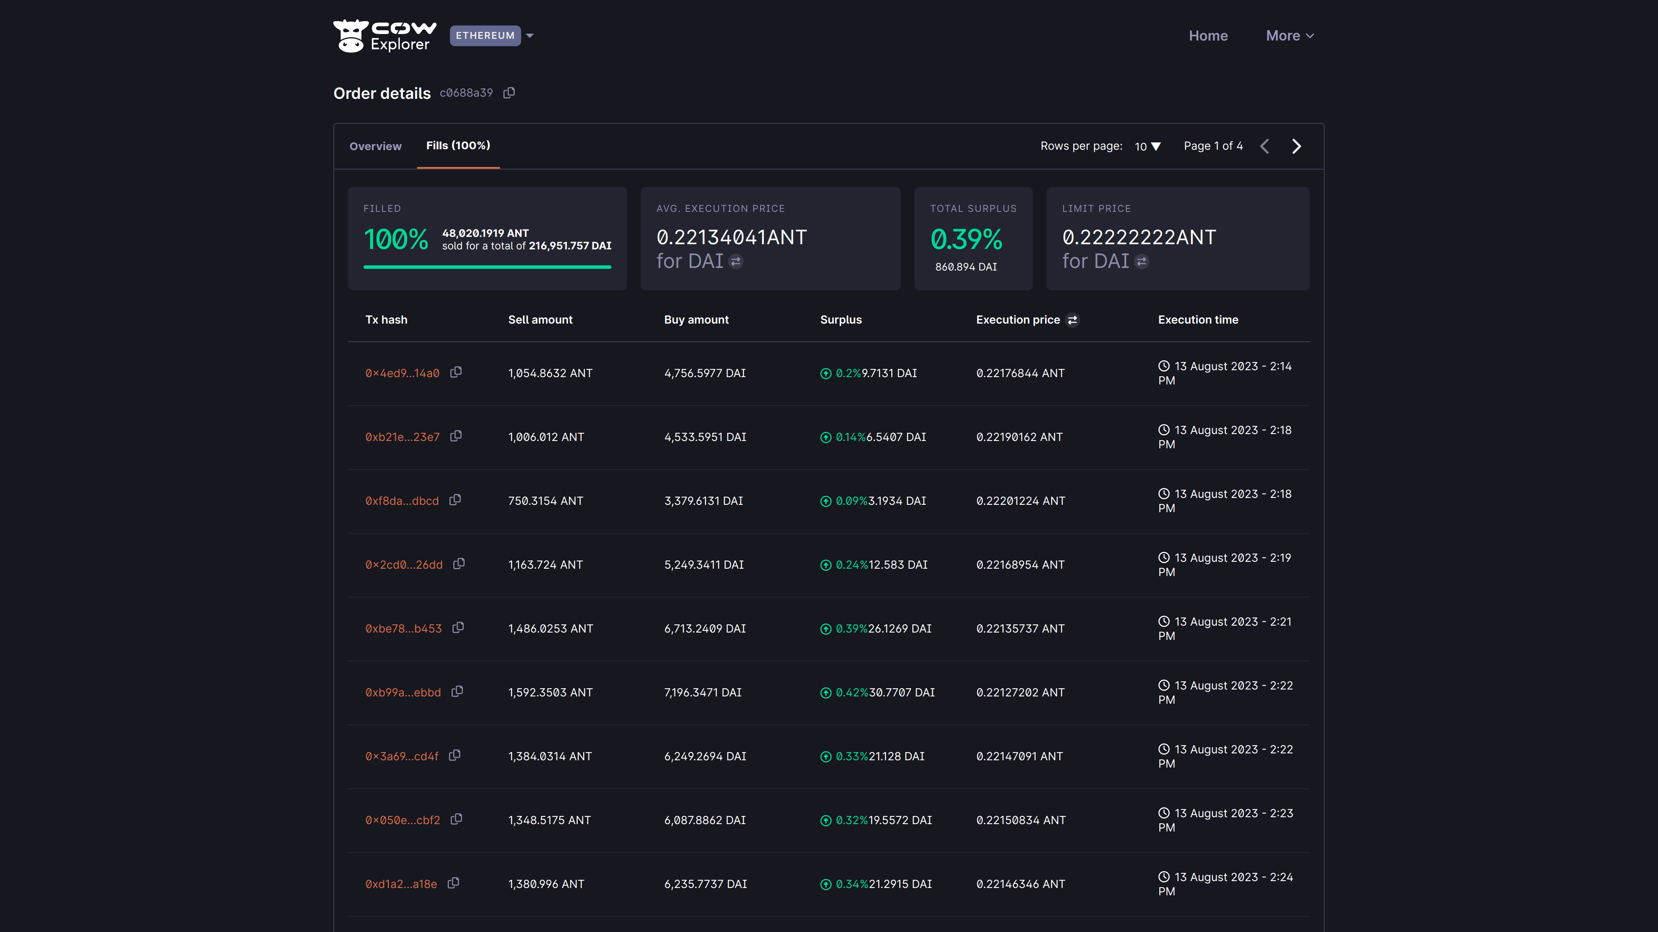Copy tx hash 0xb99a...ebbd
This screenshot has height=932, width=1658.
(457, 691)
